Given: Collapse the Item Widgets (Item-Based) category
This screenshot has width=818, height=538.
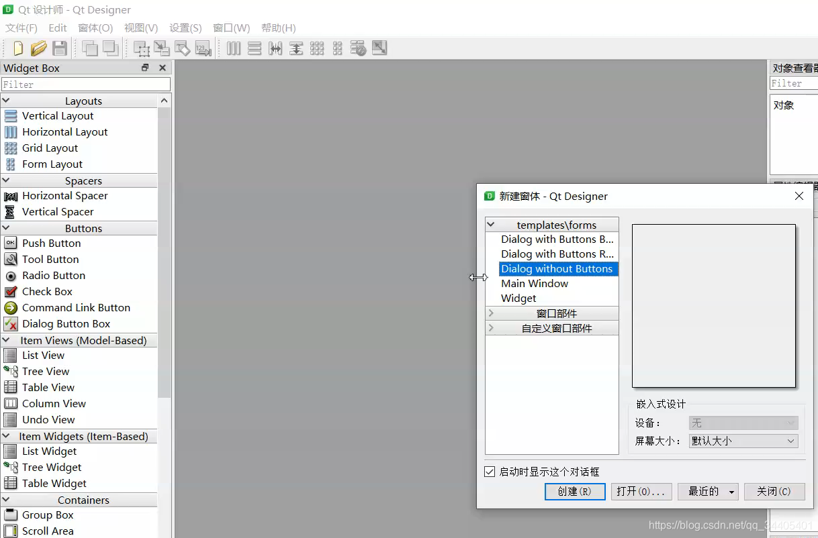Looking at the screenshot, I should (6, 436).
